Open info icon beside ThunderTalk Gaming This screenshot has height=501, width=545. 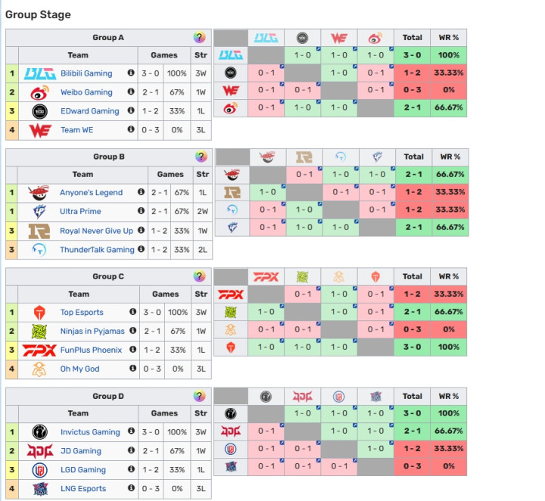tap(141, 249)
